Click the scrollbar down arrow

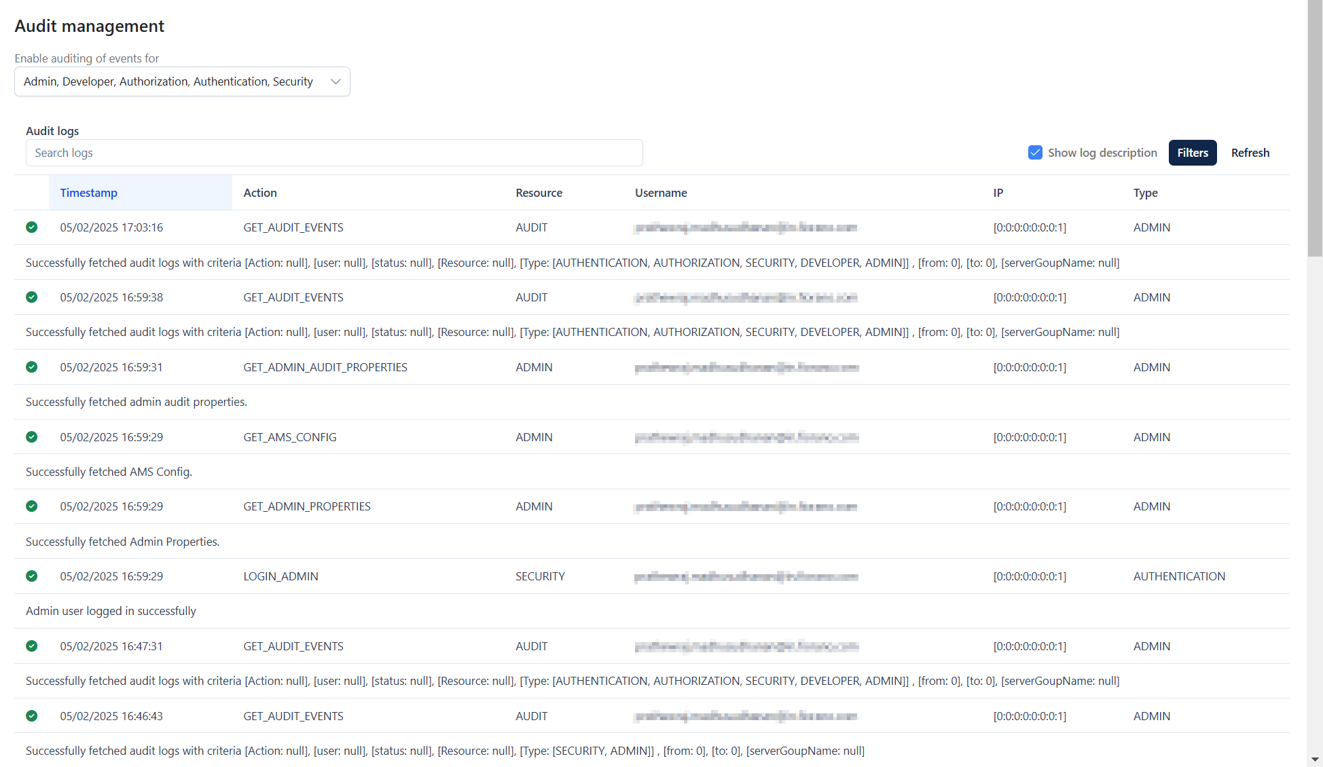coord(1315,760)
